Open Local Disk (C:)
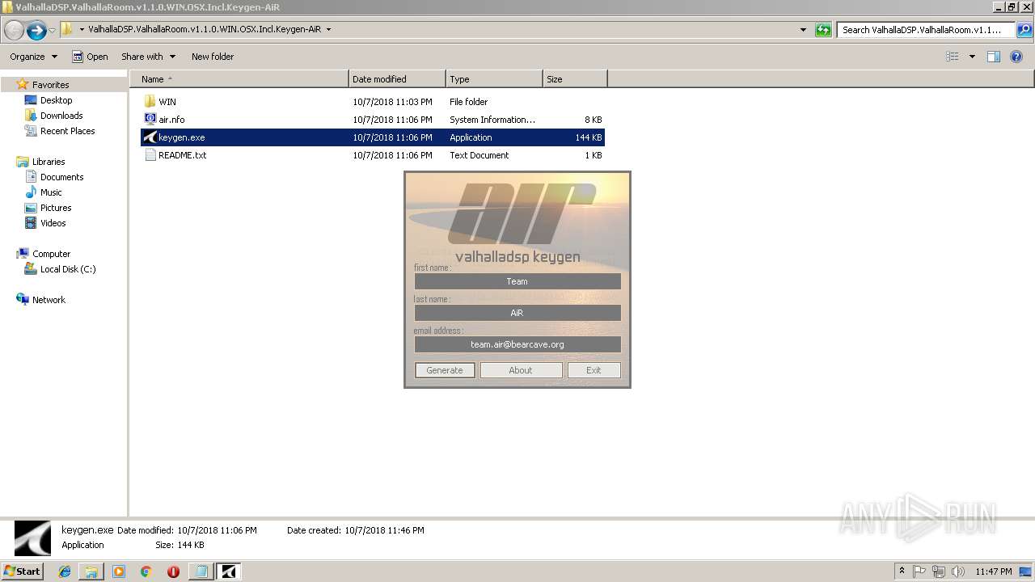The width and height of the screenshot is (1035, 582). [x=68, y=269]
